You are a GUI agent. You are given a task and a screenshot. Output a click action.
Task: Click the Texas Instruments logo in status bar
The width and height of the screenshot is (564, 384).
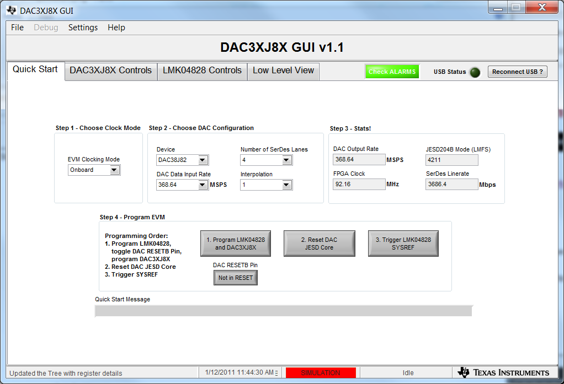tap(503, 372)
